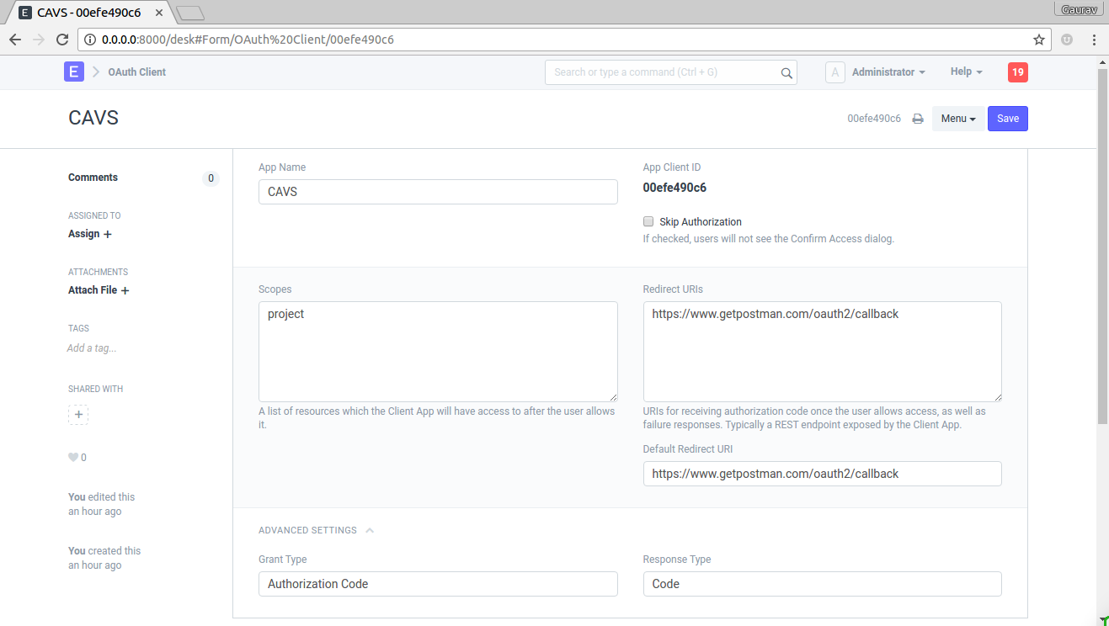Click the OAuth Client breadcrumb link

136,72
